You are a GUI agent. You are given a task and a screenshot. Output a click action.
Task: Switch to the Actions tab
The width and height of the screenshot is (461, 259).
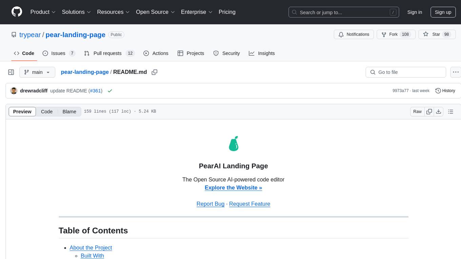[x=156, y=53]
